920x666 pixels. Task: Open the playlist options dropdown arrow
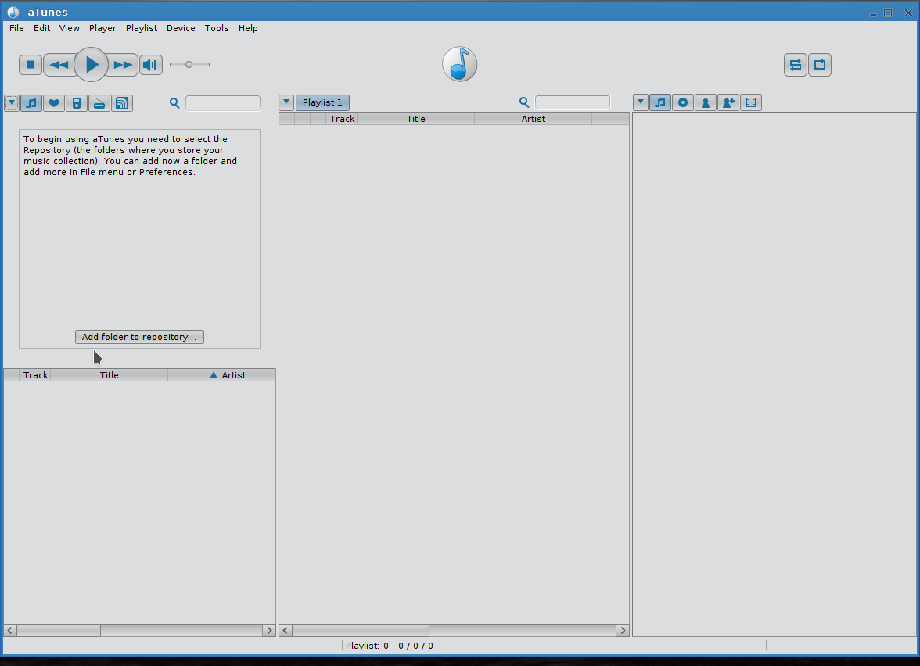click(286, 102)
